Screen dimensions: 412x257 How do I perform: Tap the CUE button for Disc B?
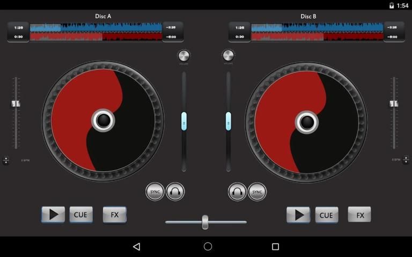tap(326, 215)
